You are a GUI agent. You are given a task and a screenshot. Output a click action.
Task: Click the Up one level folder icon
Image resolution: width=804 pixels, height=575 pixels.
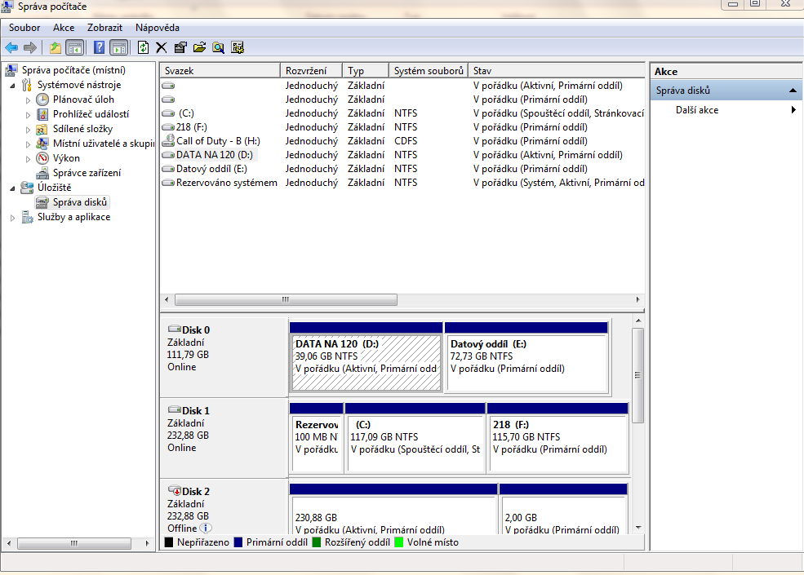coord(56,47)
